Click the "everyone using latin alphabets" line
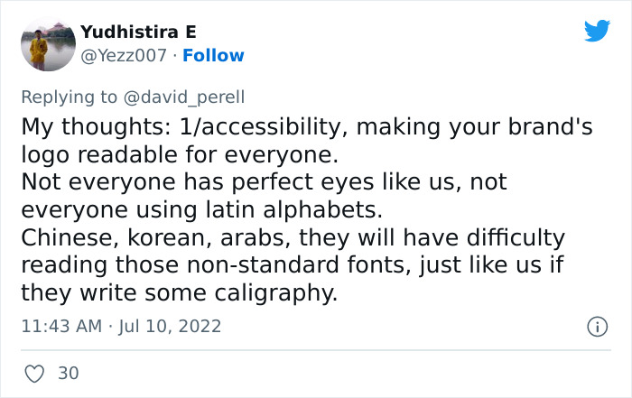The image size is (632, 398). (198, 210)
